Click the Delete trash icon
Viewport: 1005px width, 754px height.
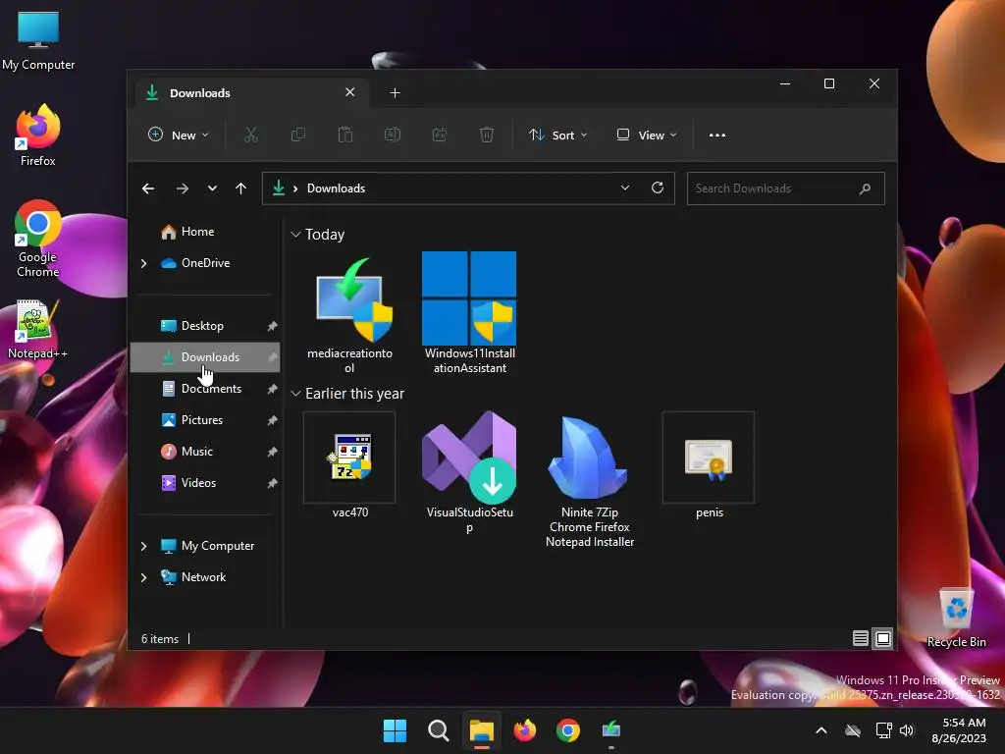coord(487,135)
